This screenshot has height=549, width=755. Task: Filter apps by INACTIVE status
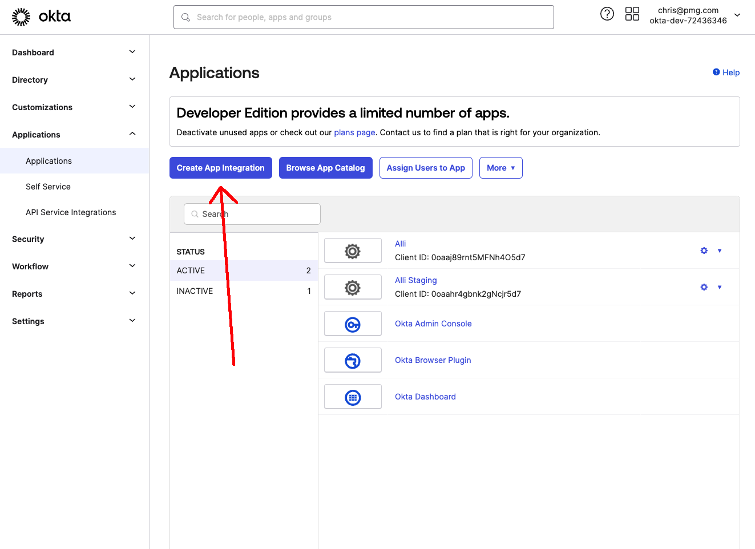pos(195,291)
